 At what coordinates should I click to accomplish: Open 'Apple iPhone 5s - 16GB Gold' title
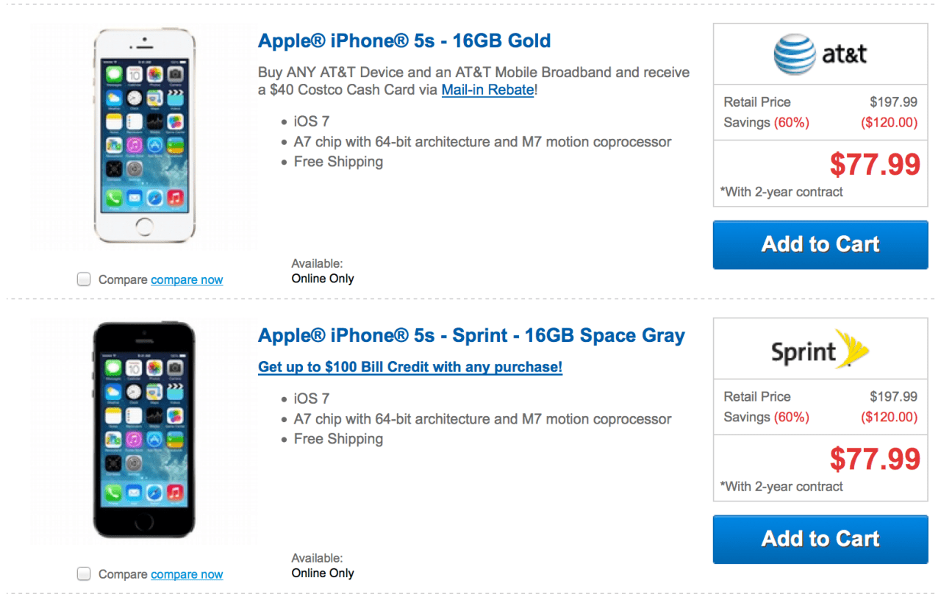pos(404,40)
